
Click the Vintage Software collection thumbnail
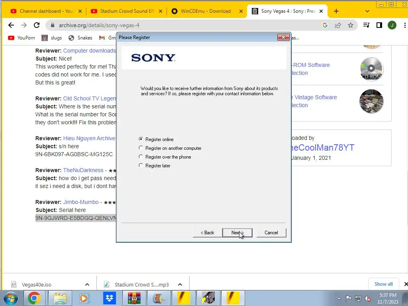pyautogui.click(x=371, y=101)
